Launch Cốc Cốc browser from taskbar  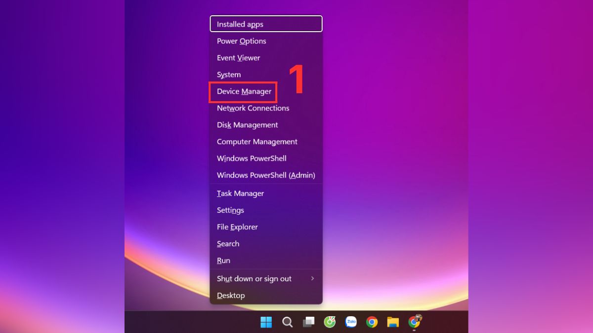[330, 322]
